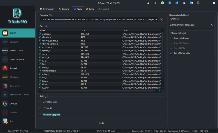Click part list horizontal scrollbar
The width and height of the screenshot is (218, 133).
(x=98, y=91)
